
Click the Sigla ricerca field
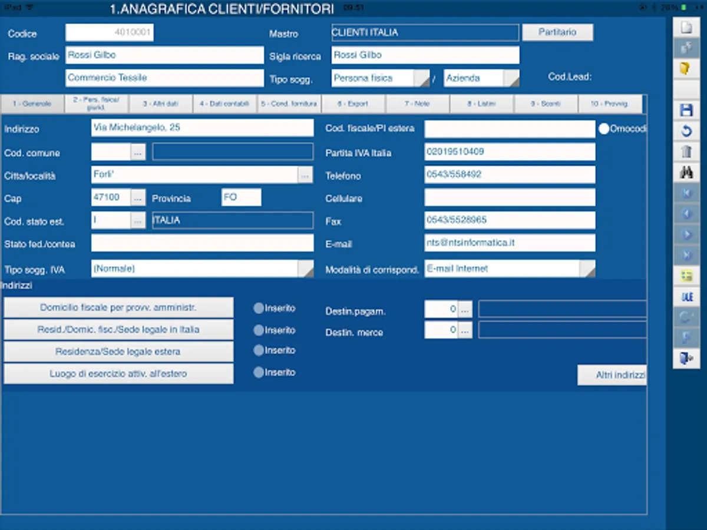tap(425, 55)
